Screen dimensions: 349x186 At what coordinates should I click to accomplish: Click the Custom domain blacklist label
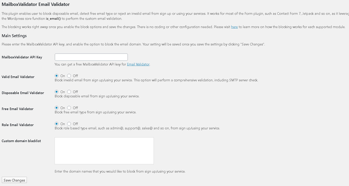21,141
